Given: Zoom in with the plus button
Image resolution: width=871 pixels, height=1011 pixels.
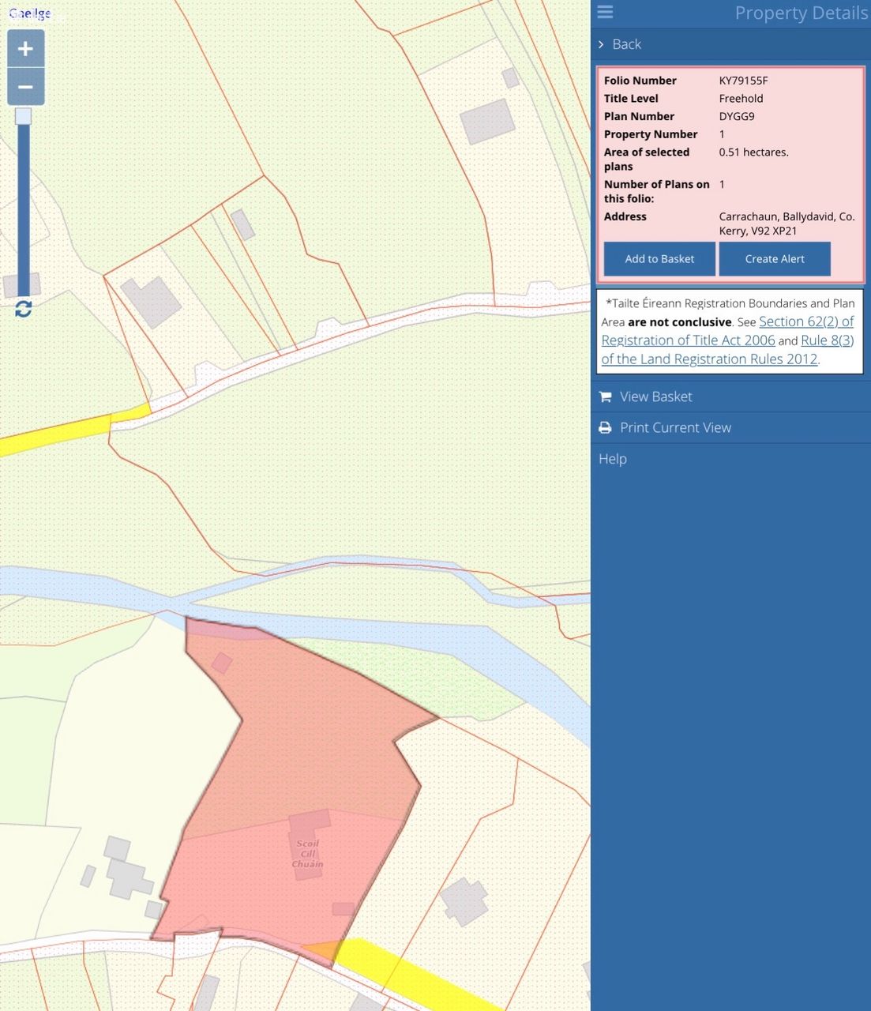Looking at the screenshot, I should pyautogui.click(x=25, y=49).
